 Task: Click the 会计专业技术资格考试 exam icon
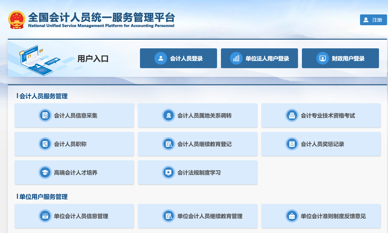pos(292,116)
